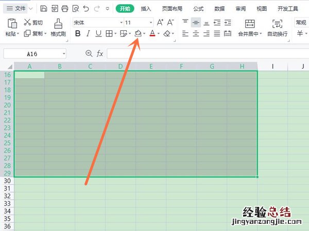Open the font name dropdown (宋体)
The height and width of the screenshot is (231, 309).
coord(122,23)
